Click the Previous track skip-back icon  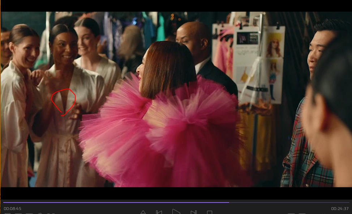[159, 212]
